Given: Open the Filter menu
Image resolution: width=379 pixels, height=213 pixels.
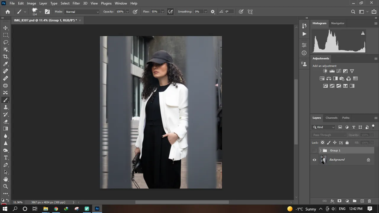Looking at the screenshot, I should [x=76, y=3].
